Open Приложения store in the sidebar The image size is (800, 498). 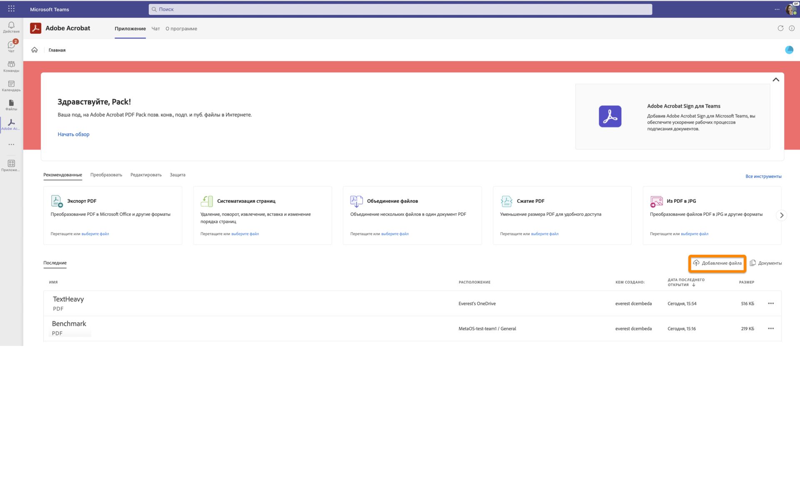point(11,166)
